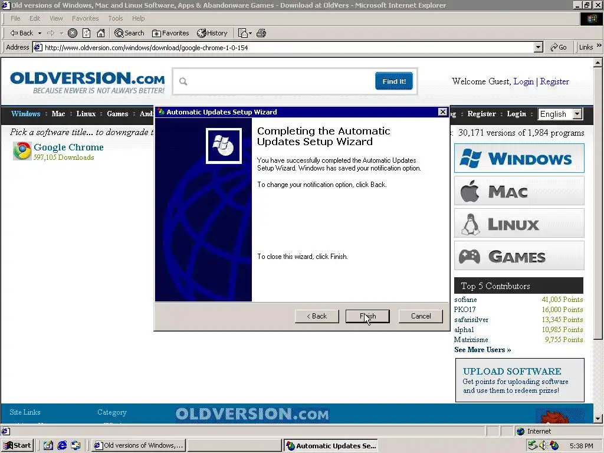Click the Back button in the wizard
This screenshot has width=604, height=453.
pyautogui.click(x=317, y=316)
